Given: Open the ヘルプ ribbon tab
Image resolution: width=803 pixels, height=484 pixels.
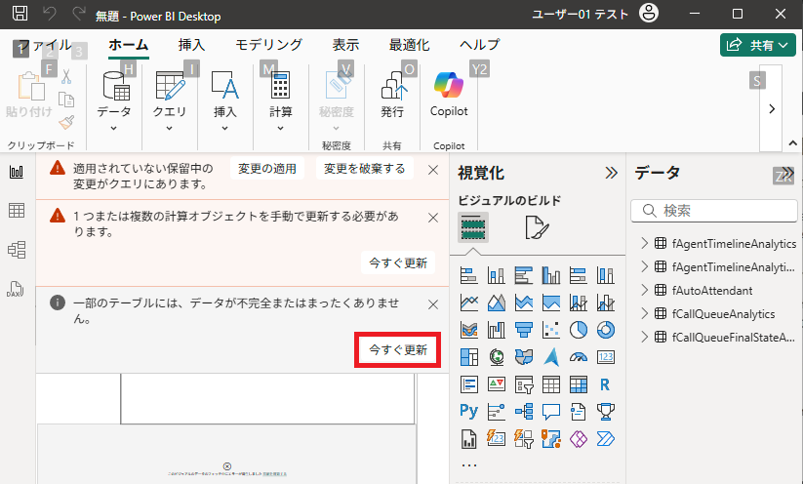Looking at the screenshot, I should [480, 45].
